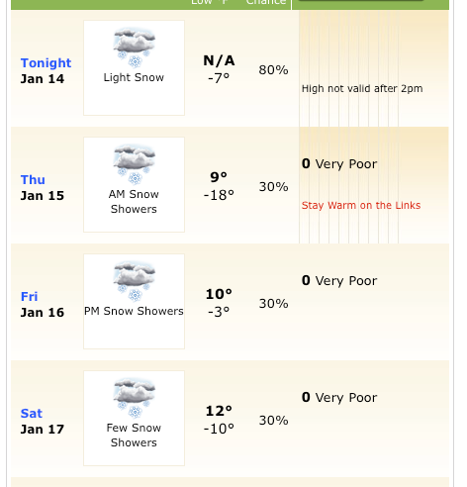Click Stay Warm on the Links
467x487 pixels.
pyautogui.click(x=361, y=205)
